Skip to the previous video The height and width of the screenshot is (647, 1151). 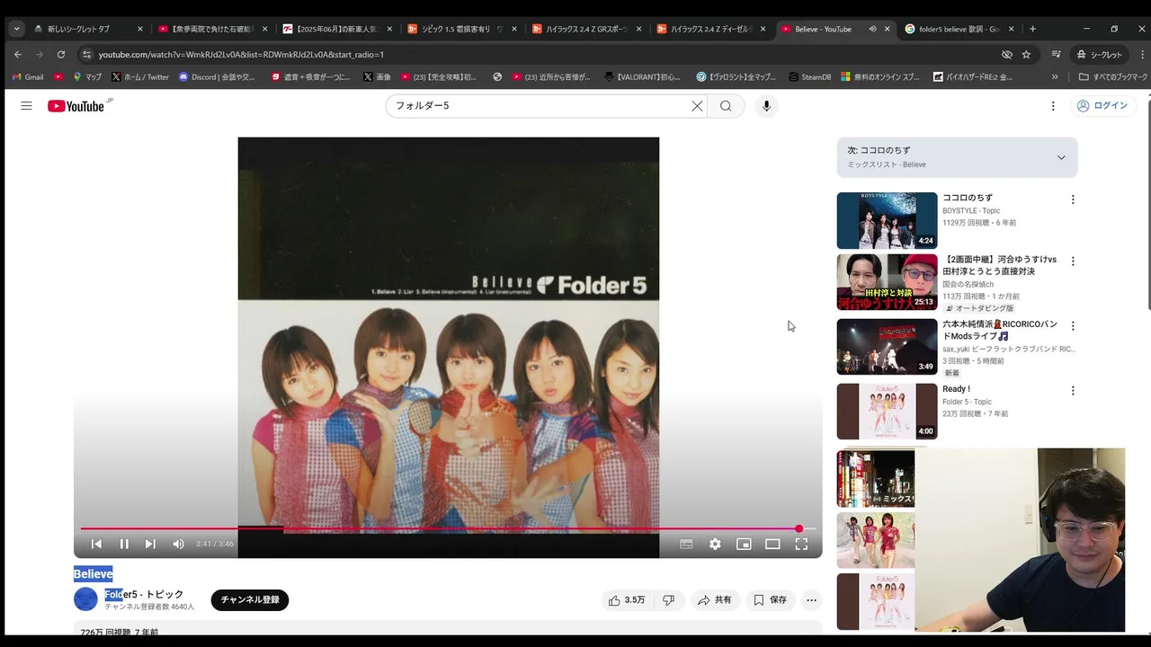96,544
